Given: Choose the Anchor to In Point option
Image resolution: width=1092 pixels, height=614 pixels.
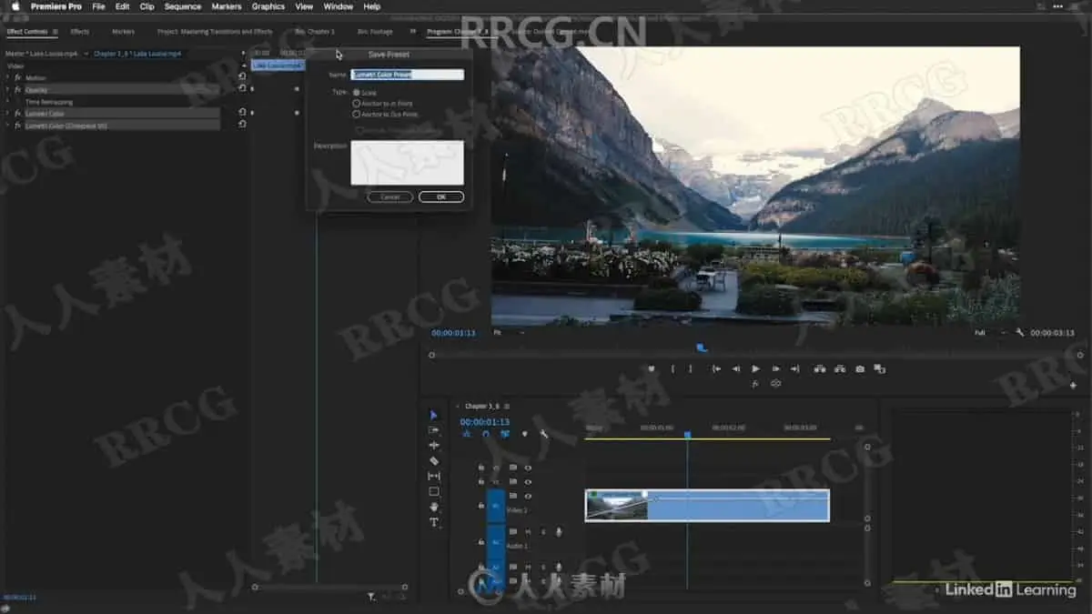Looking at the screenshot, I should coord(356,104).
